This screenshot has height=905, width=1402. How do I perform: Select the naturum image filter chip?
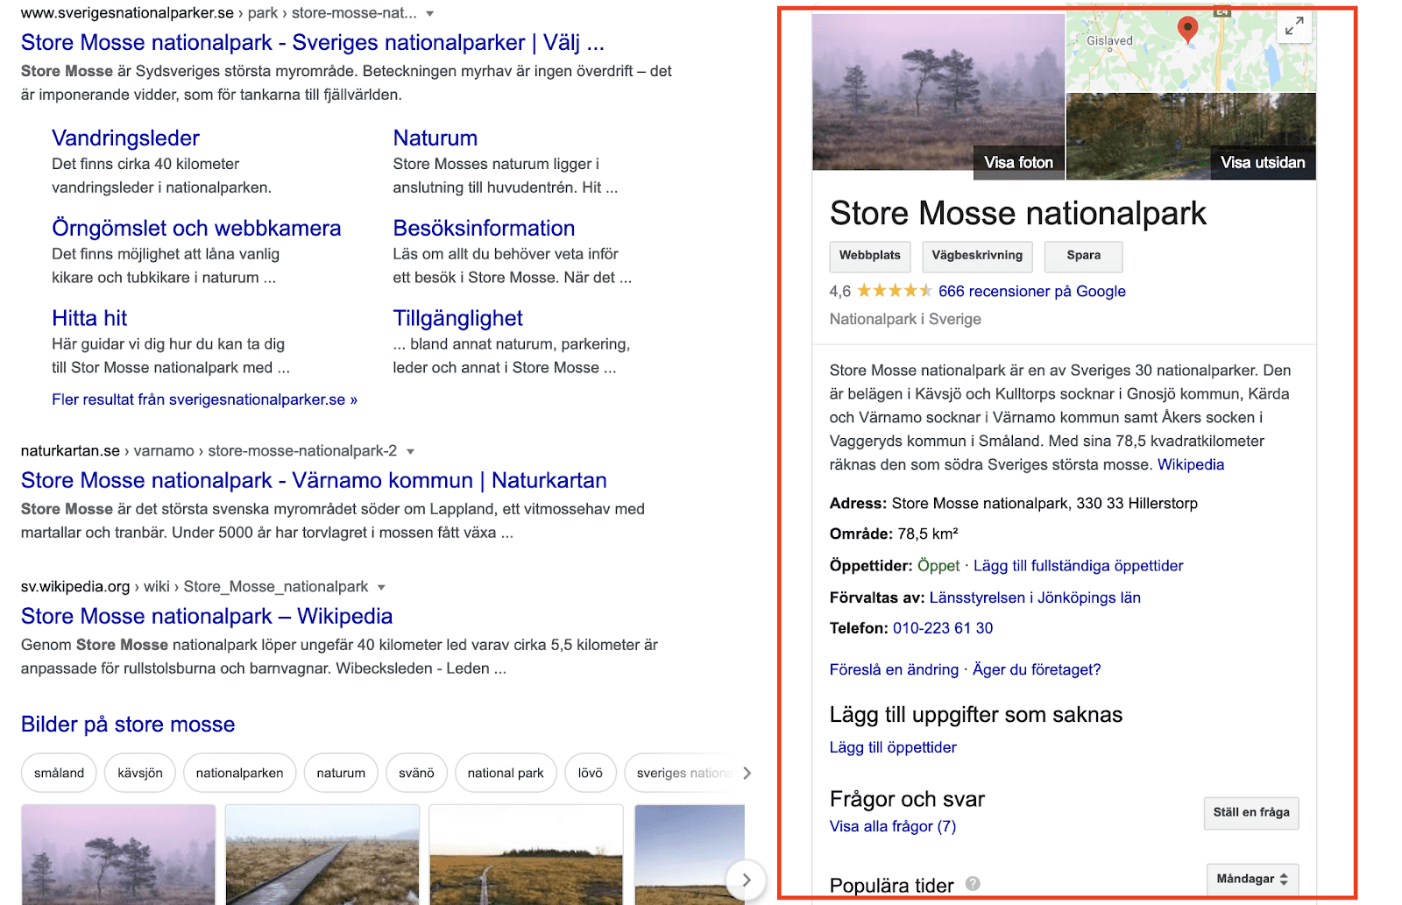coord(341,773)
